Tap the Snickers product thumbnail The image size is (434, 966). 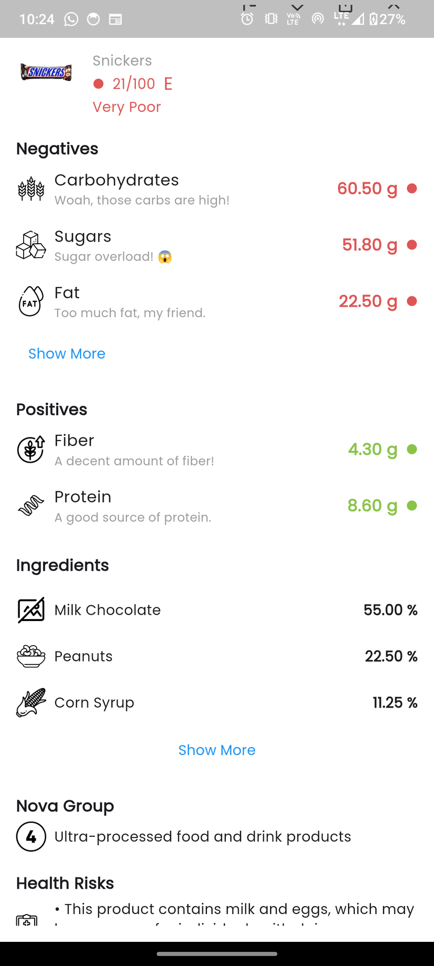tap(46, 72)
